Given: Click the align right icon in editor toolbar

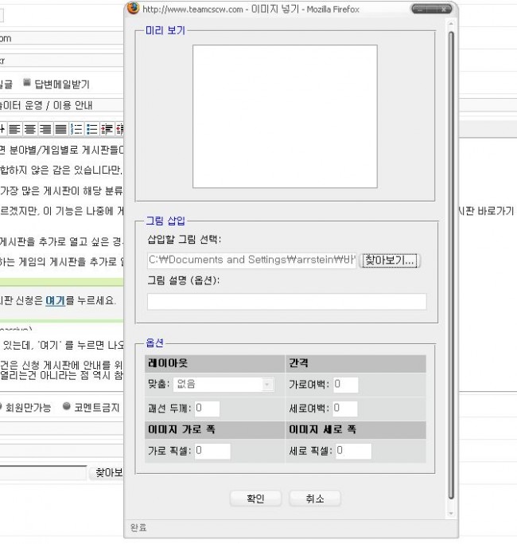Looking at the screenshot, I should pyautogui.click(x=45, y=129).
